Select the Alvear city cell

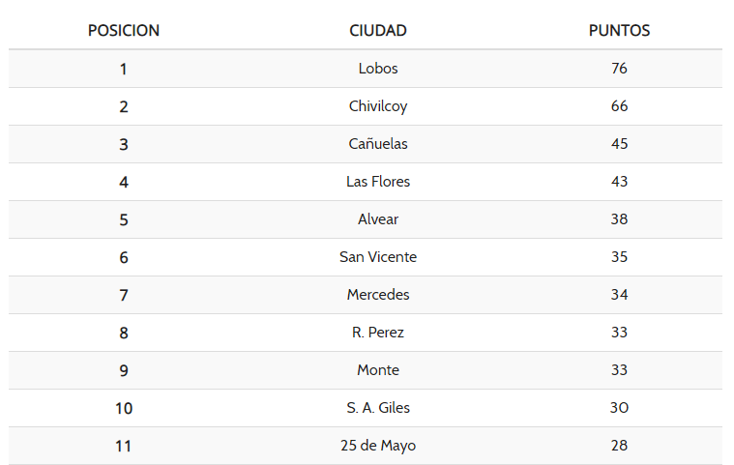(378, 219)
